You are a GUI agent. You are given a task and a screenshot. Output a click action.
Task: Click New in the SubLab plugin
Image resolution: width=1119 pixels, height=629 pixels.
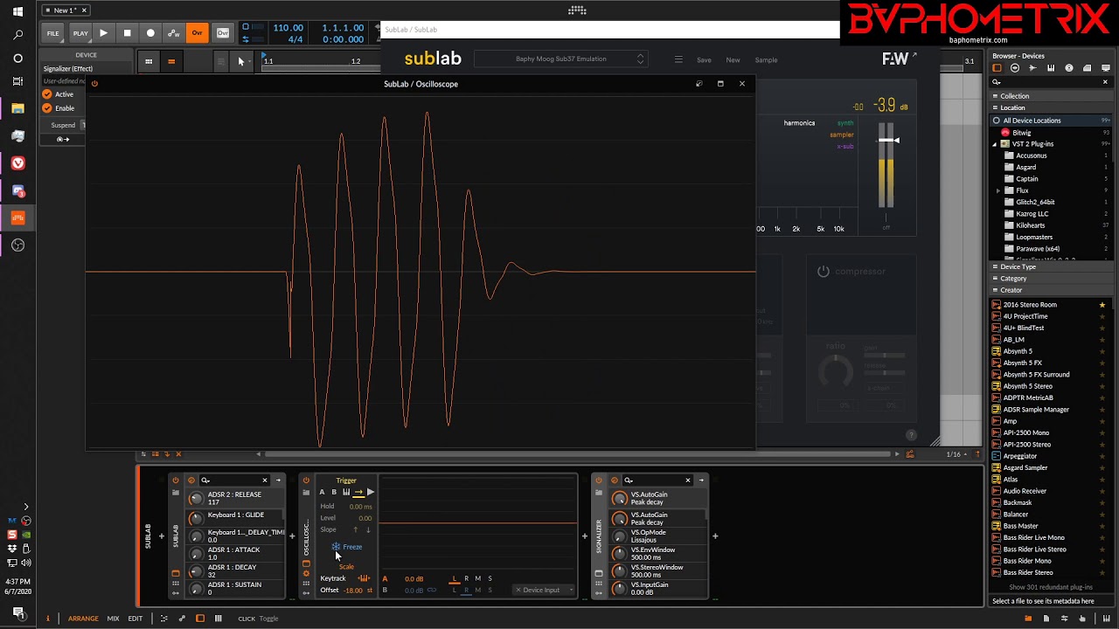[x=733, y=60]
